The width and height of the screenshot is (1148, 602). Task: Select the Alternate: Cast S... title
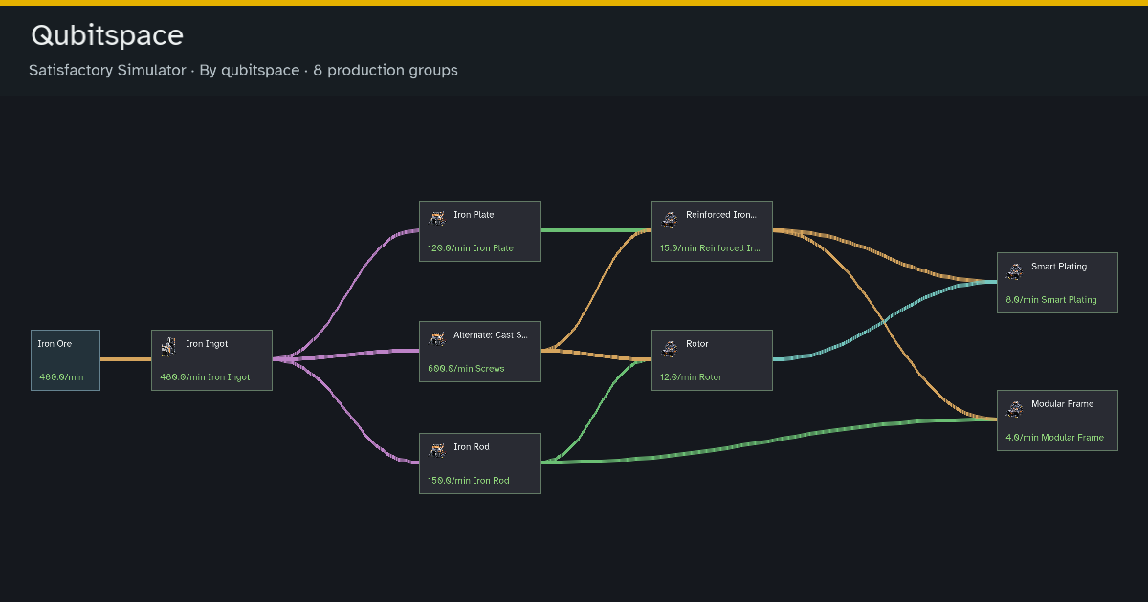tap(491, 335)
